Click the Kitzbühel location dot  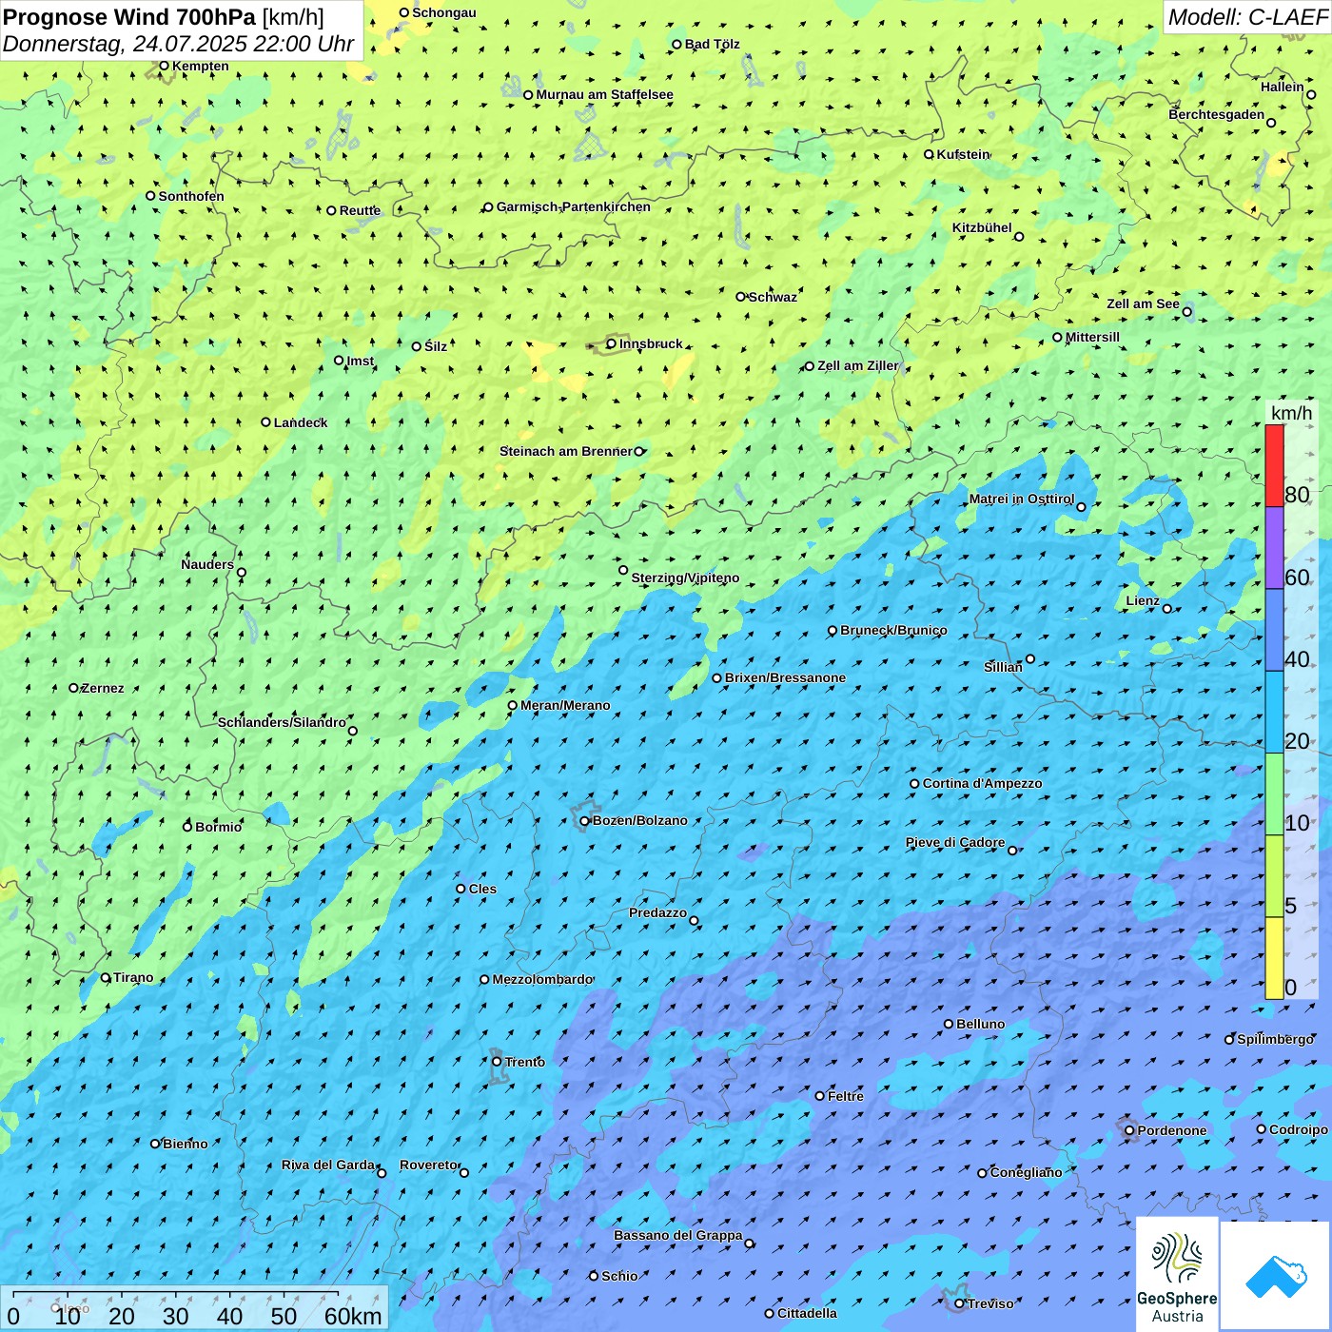1019,237
